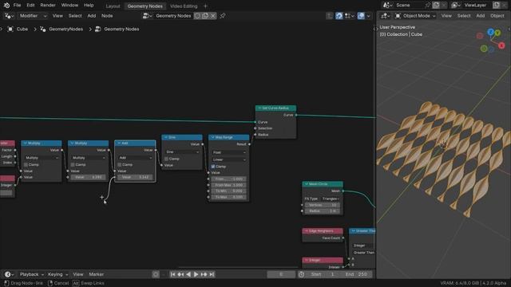Open the Node menu in node editor
The width and height of the screenshot is (511, 287).
(107, 16)
